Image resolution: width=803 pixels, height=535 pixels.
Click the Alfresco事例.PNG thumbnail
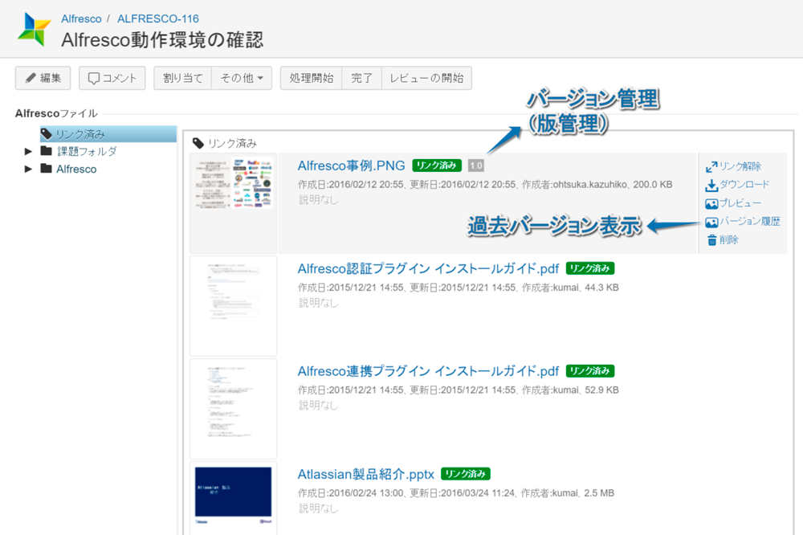coord(233,183)
